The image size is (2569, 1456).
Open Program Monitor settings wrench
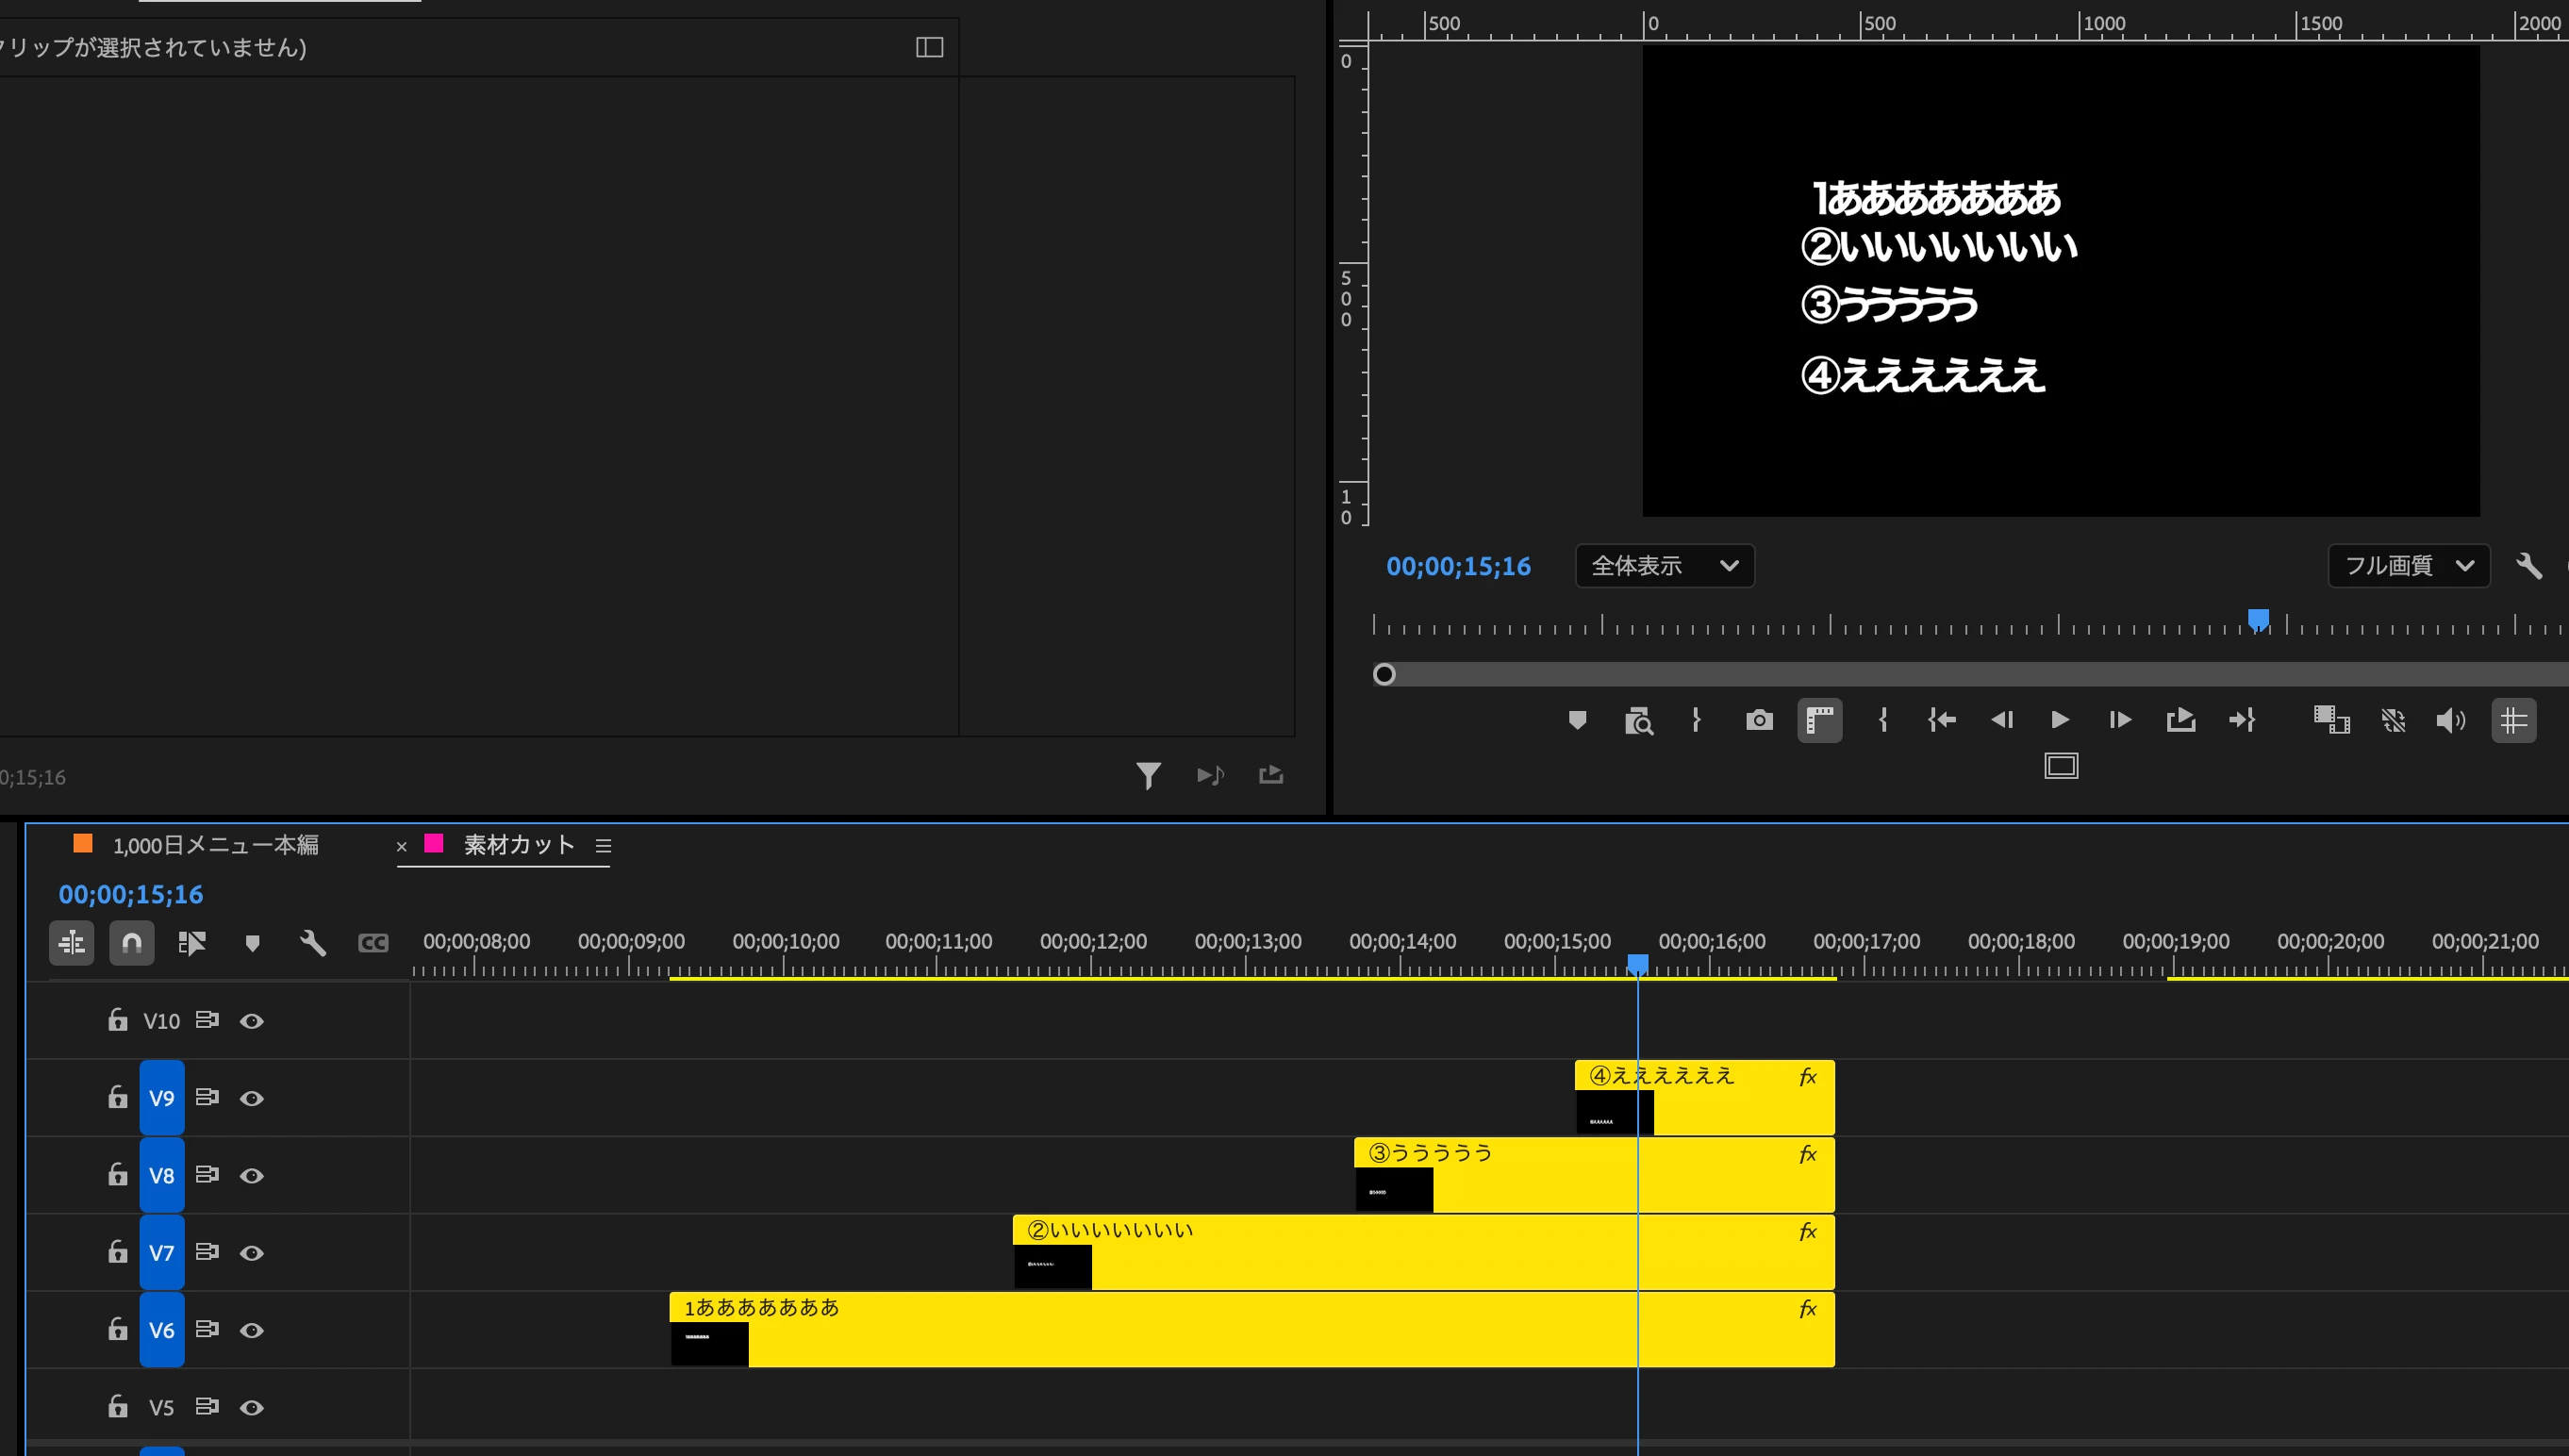tap(2529, 566)
